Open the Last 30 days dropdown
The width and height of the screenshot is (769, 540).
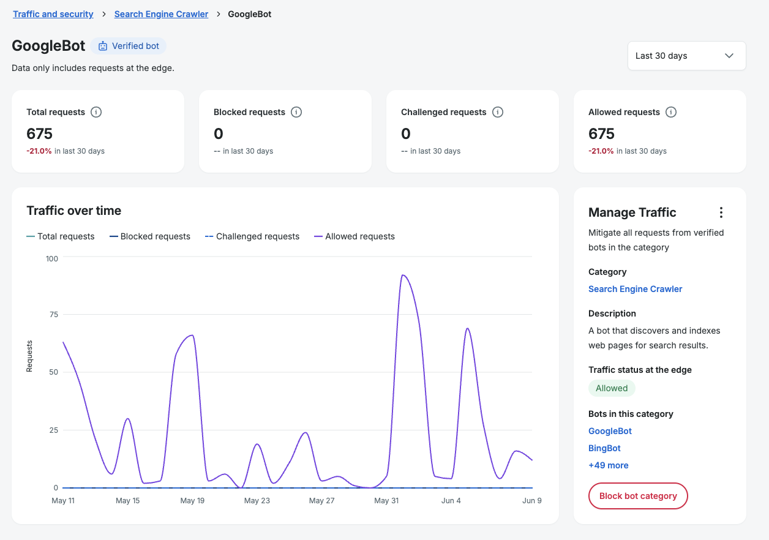tap(686, 56)
